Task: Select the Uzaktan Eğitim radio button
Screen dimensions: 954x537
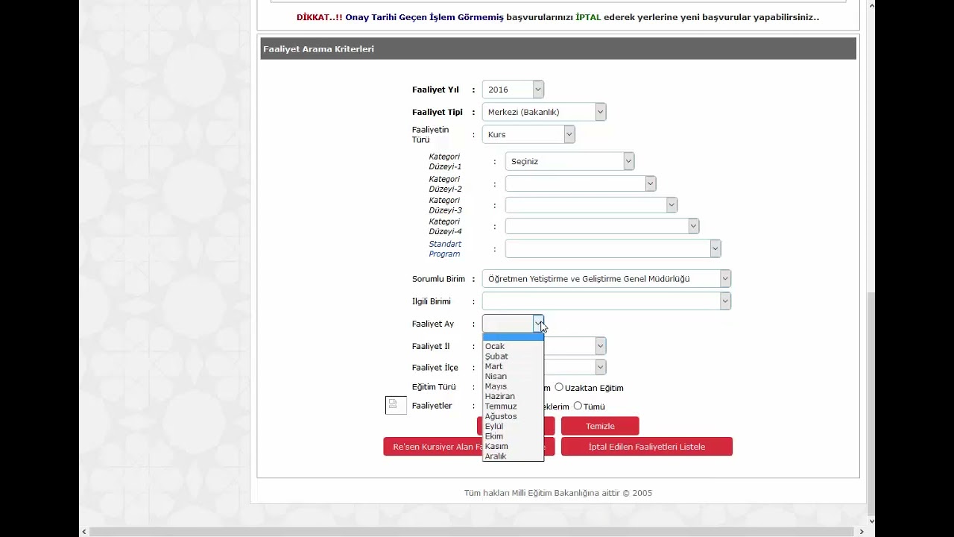Action: pos(559,387)
